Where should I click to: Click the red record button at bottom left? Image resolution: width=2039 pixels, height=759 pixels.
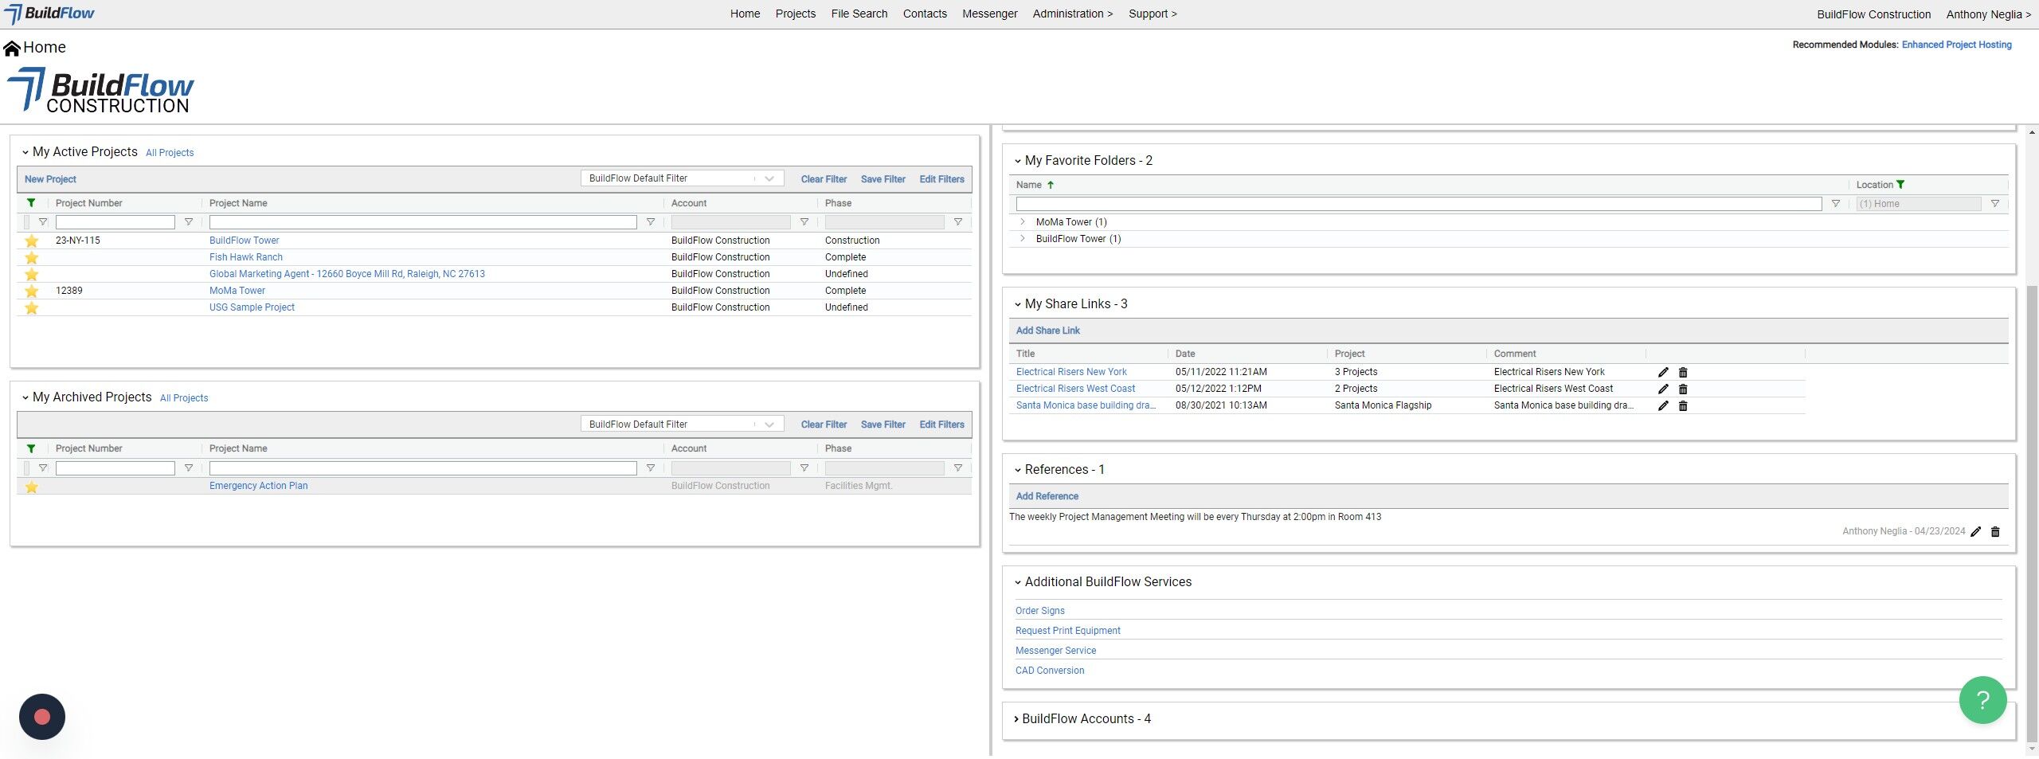coord(42,717)
